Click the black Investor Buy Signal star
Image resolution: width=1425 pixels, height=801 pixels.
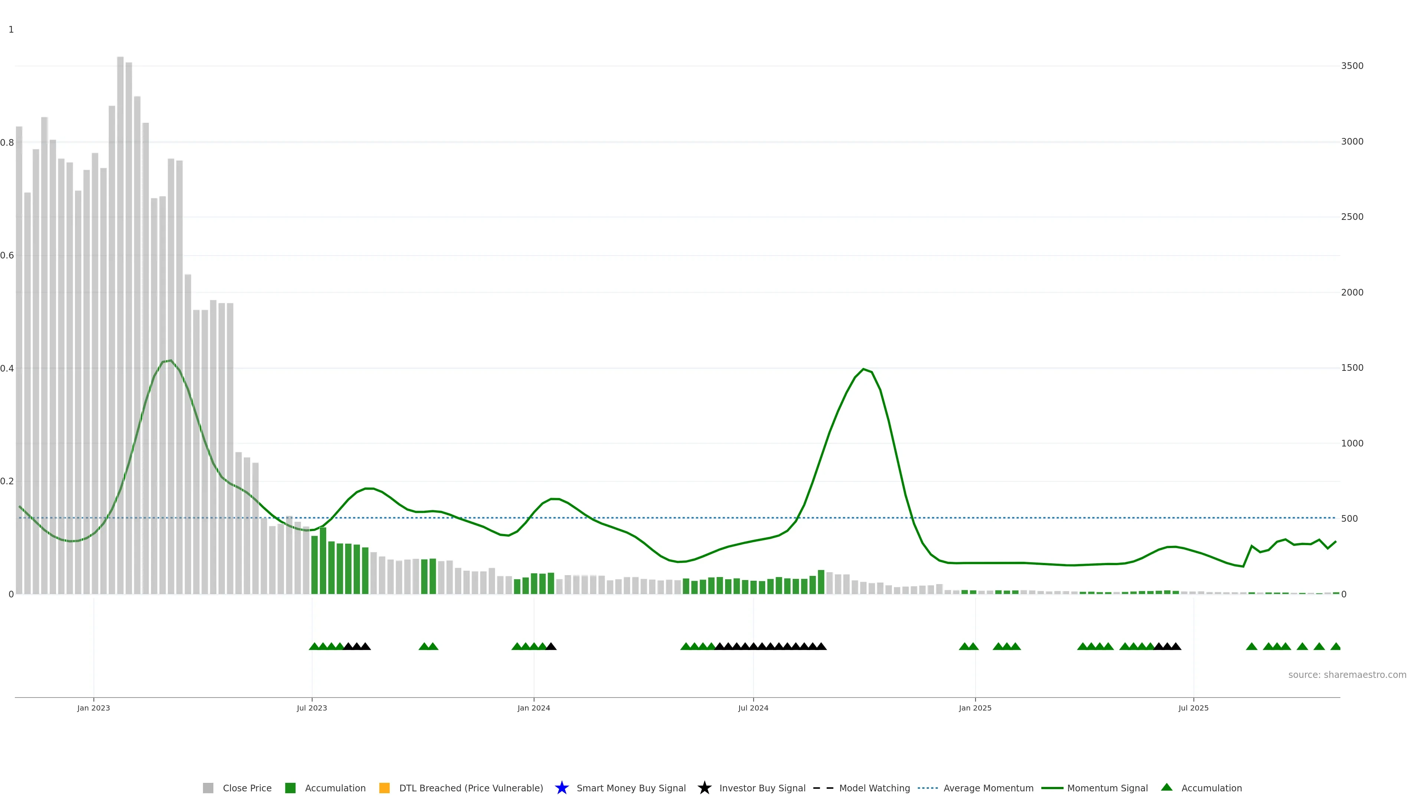pyautogui.click(x=704, y=788)
